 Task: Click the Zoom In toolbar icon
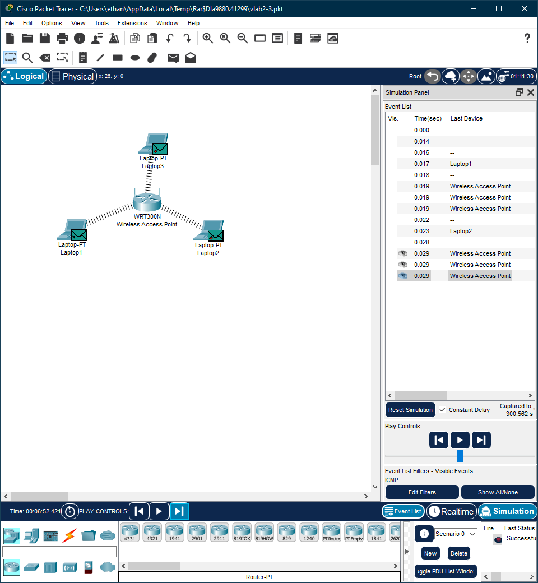point(207,38)
